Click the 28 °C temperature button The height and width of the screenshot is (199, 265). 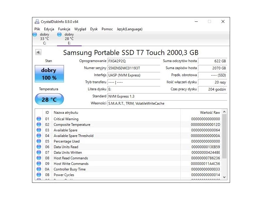pyautogui.click(x=49, y=100)
